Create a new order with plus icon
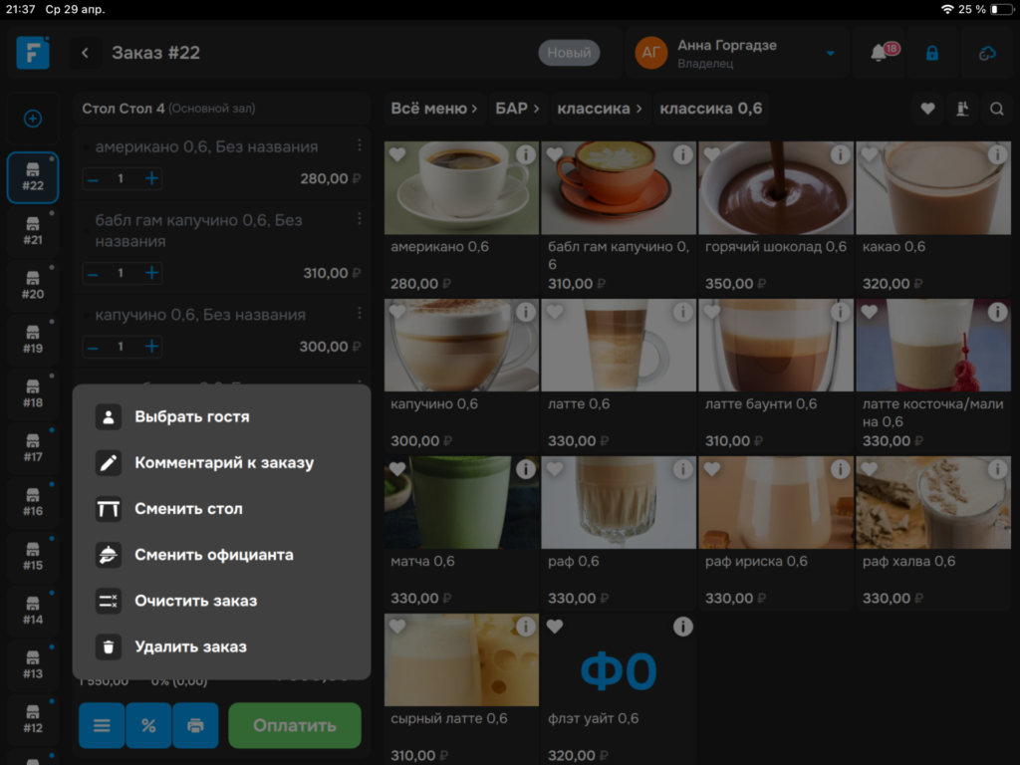This screenshot has height=765, width=1020. point(33,119)
